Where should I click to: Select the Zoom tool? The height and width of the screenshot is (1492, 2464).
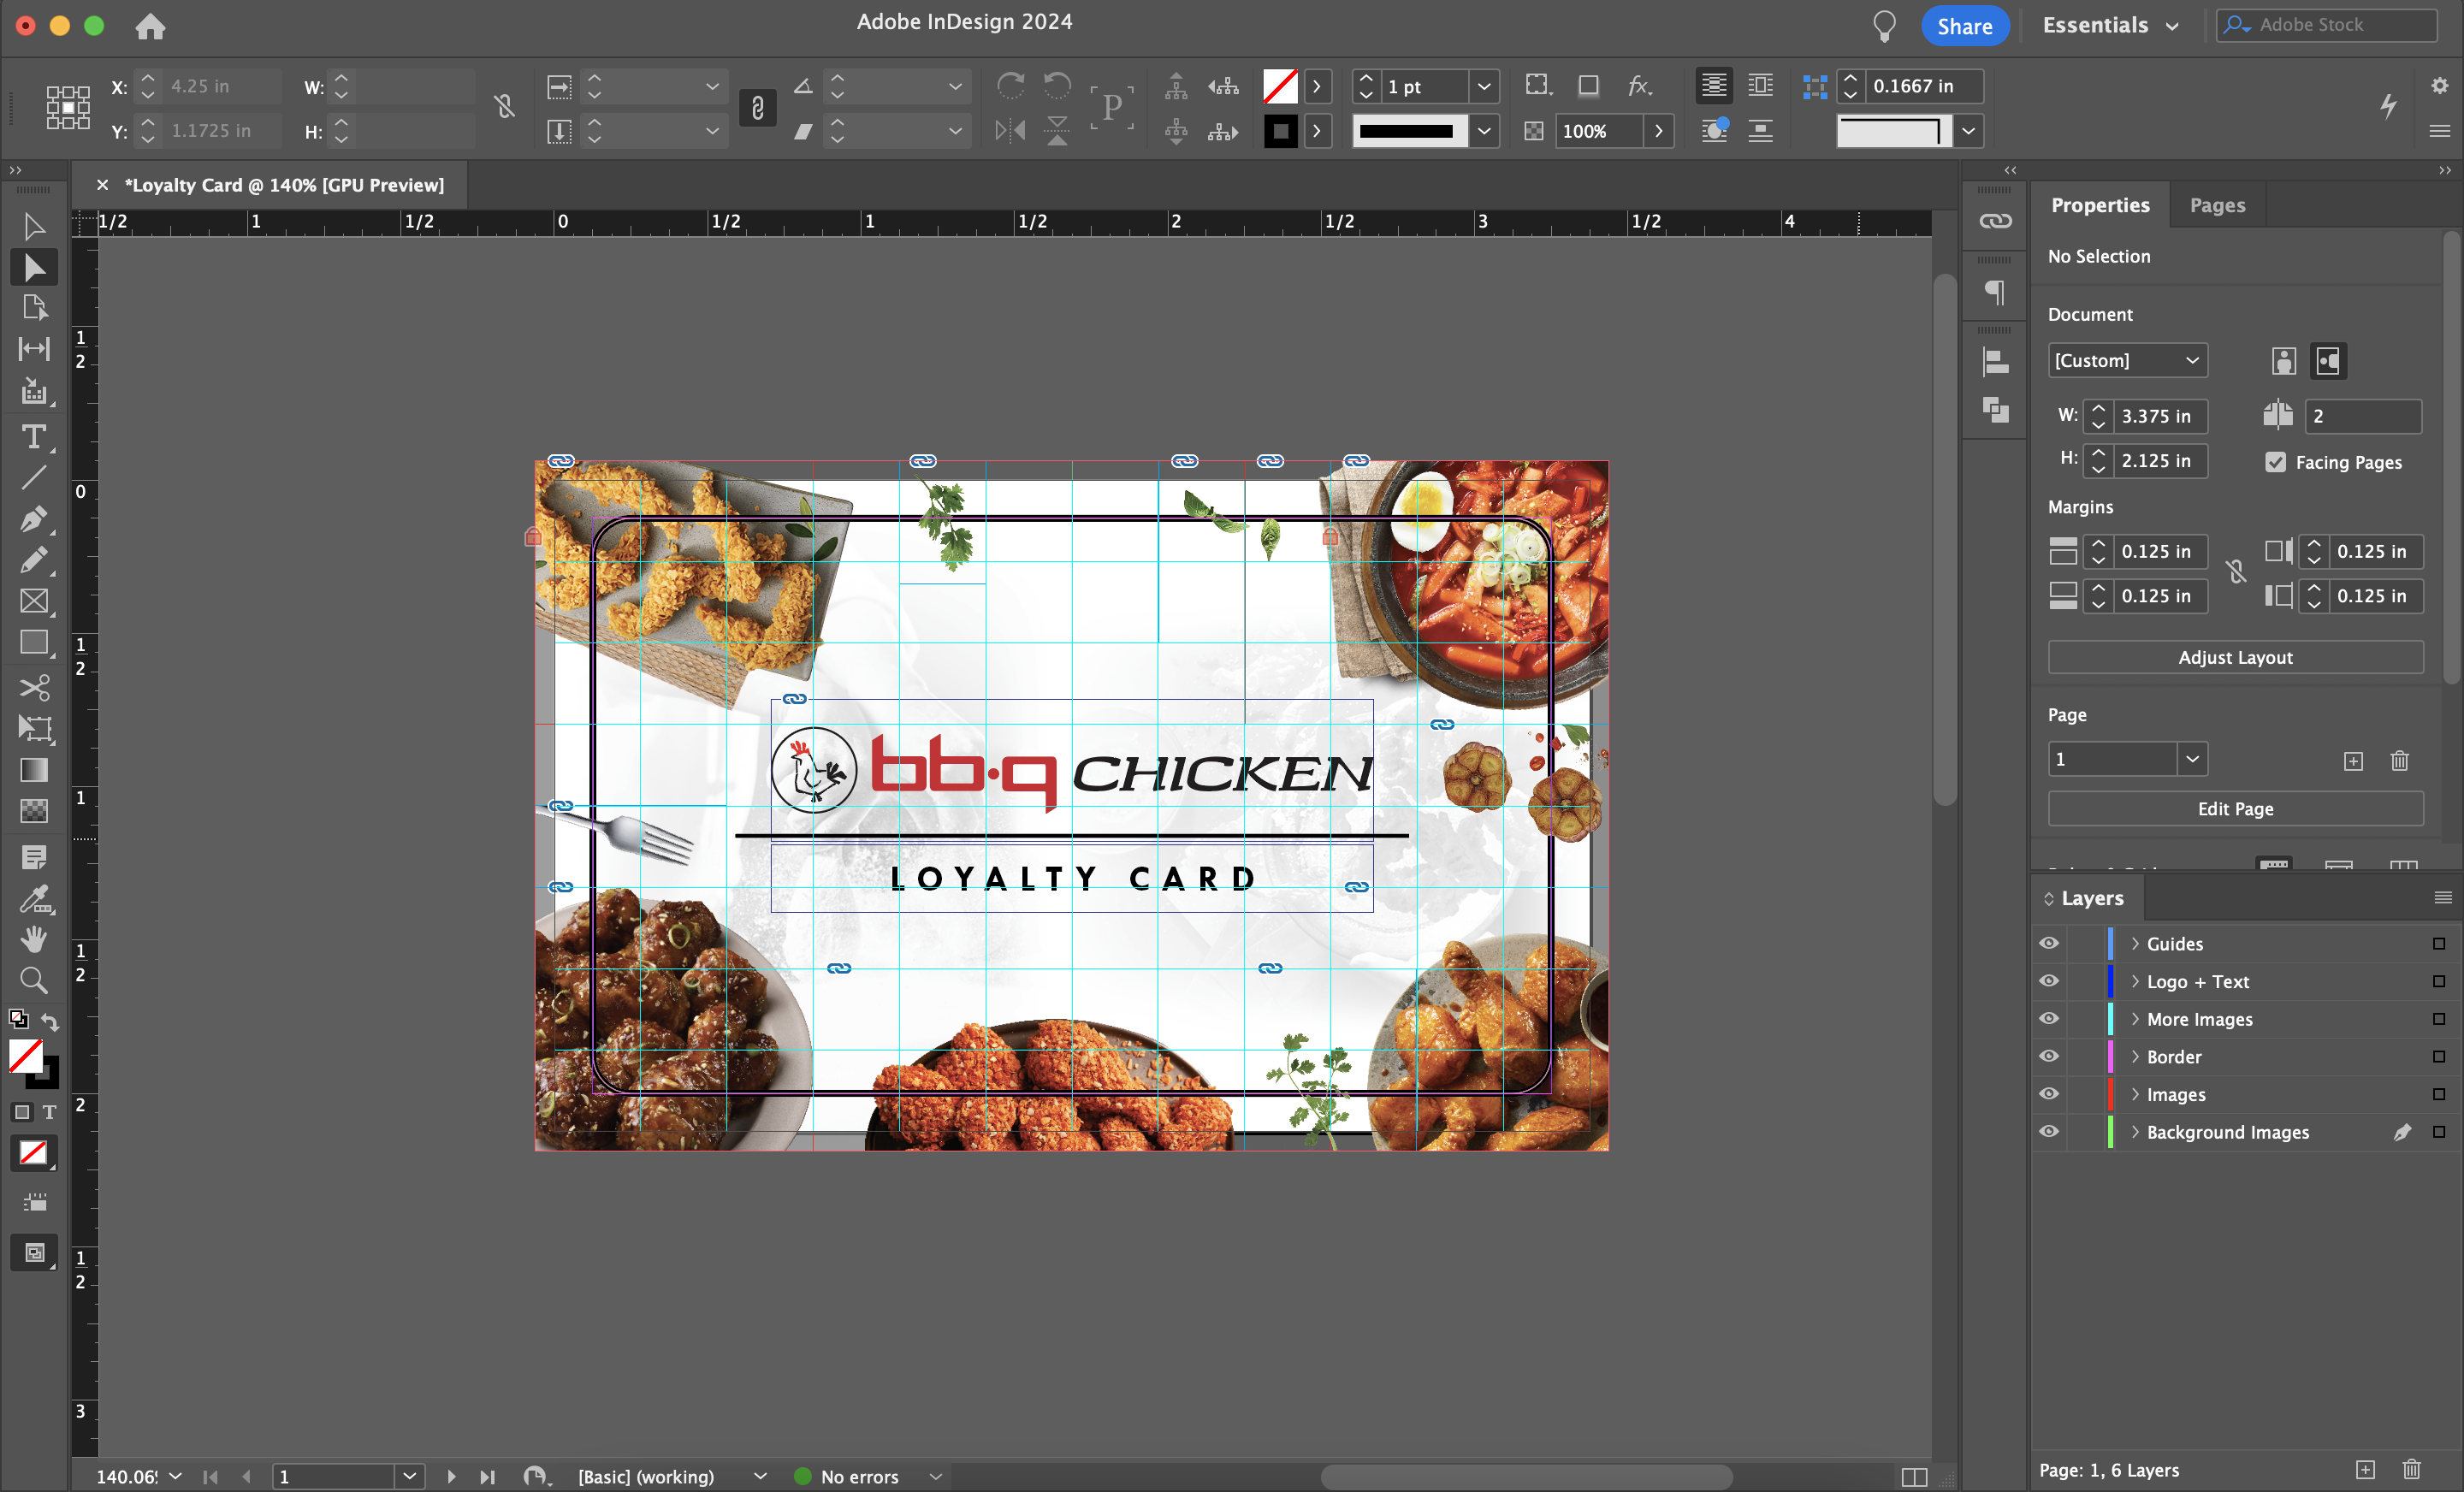pos(34,980)
